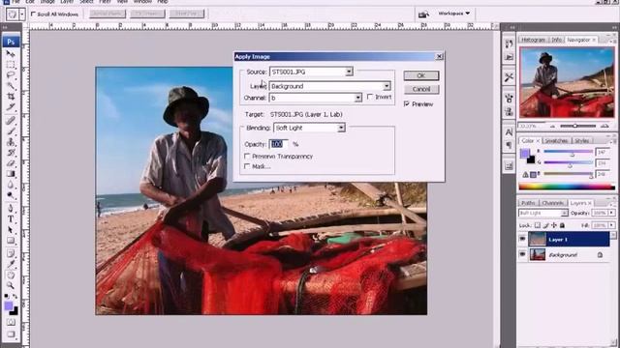Select the Notes tool
The height and width of the screenshot is (348, 620).
coord(11,253)
